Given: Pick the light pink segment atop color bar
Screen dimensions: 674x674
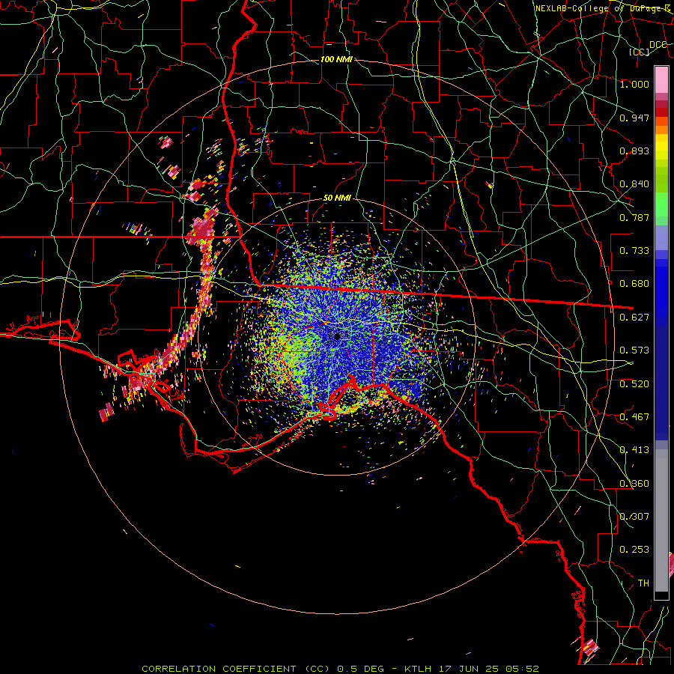Looking at the screenshot, I should click(x=661, y=79).
